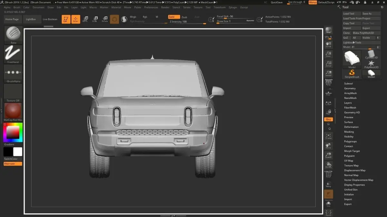This screenshot has width=387, height=217.
Task: Click the Draw Size slider
Action: pyautogui.click(x=235, y=21)
